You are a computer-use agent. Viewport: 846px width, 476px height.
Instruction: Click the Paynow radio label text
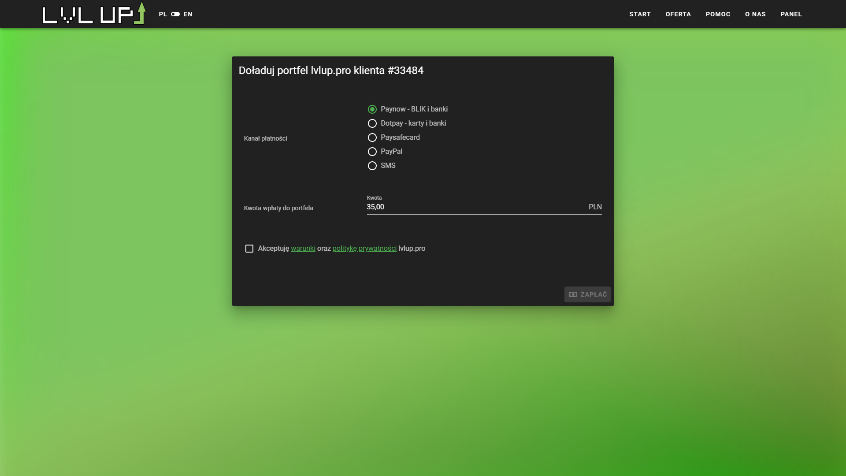click(x=414, y=109)
